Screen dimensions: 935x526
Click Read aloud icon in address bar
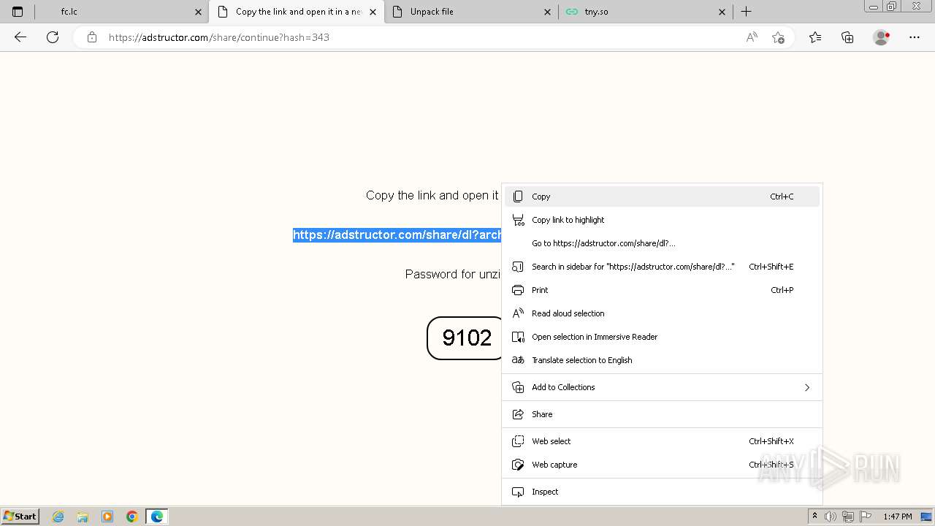tap(752, 37)
